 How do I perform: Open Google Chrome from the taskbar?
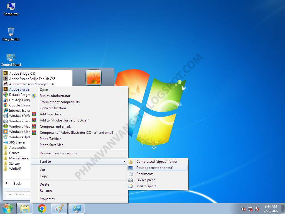coord(42,208)
